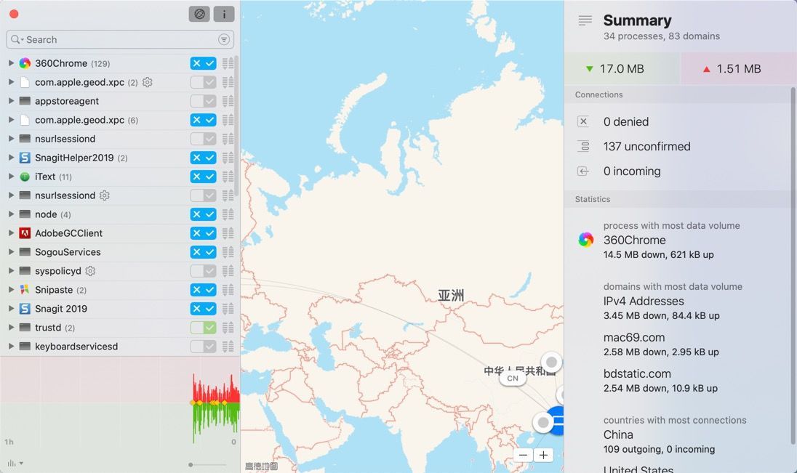Toggle allow/deny switch for AdobeGCClient
The height and width of the screenshot is (473, 797).
(x=204, y=233)
